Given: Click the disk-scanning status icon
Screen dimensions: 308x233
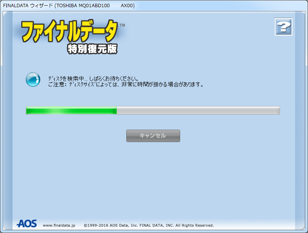Looking at the screenshot, I should 33,80.
